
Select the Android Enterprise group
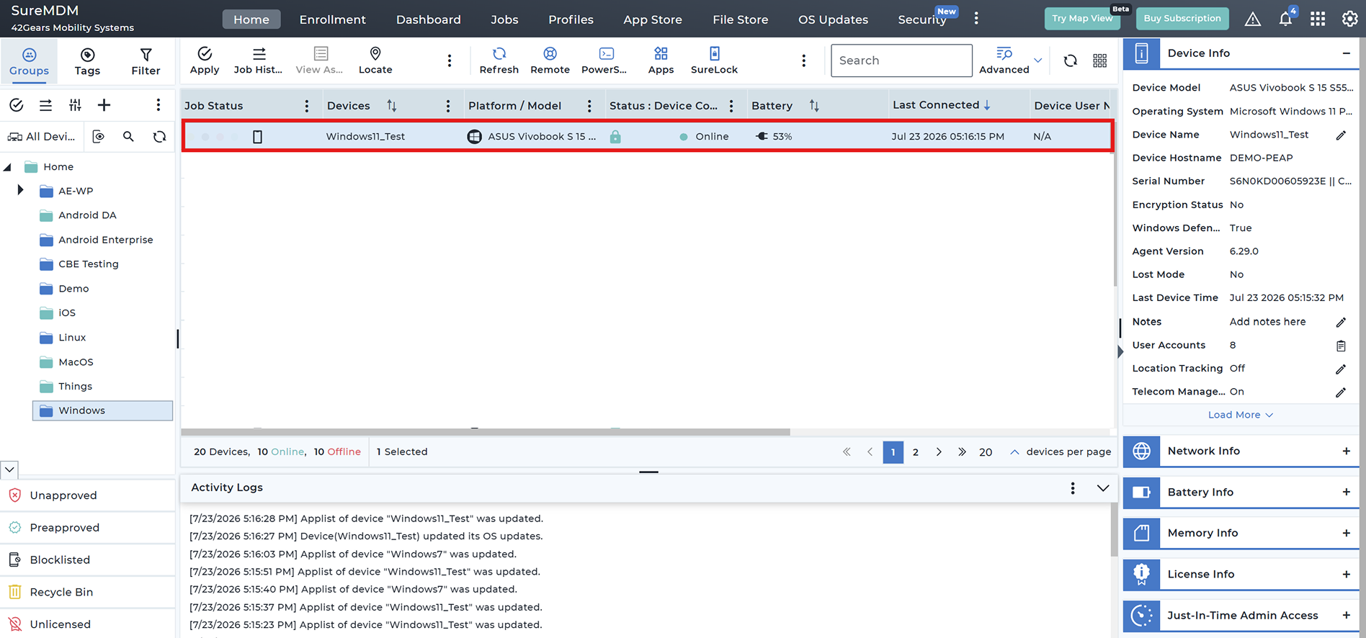105,240
